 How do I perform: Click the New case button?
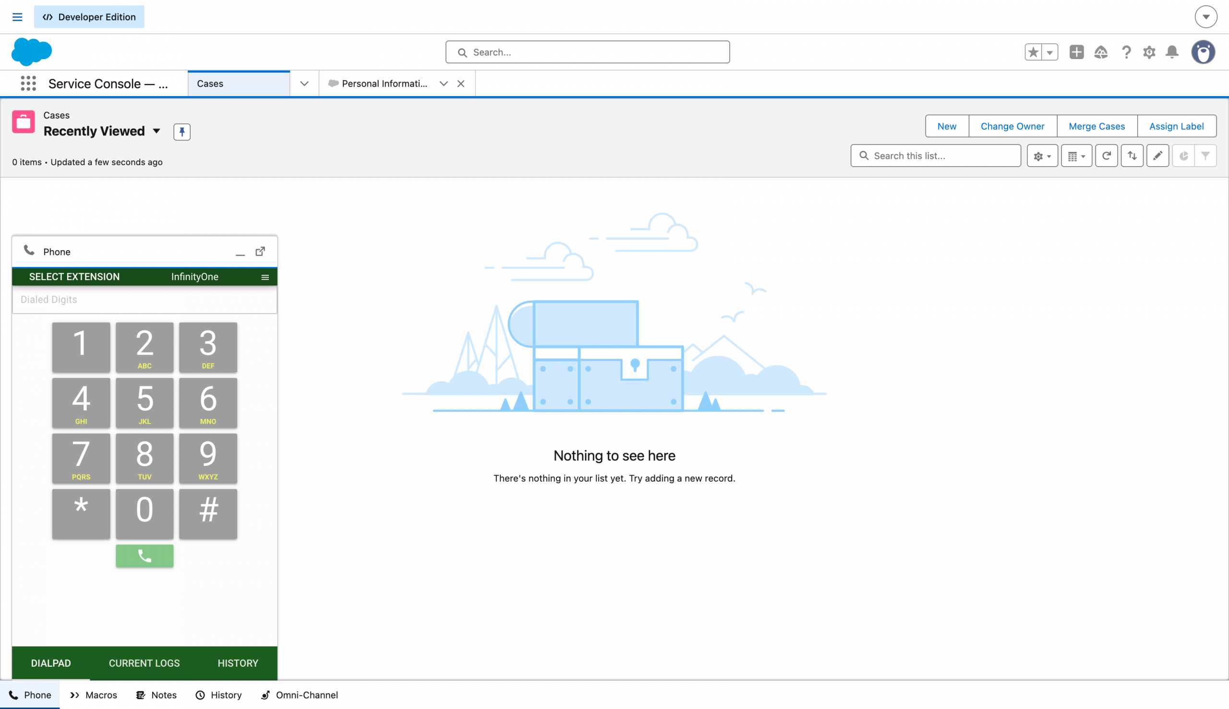(x=947, y=126)
